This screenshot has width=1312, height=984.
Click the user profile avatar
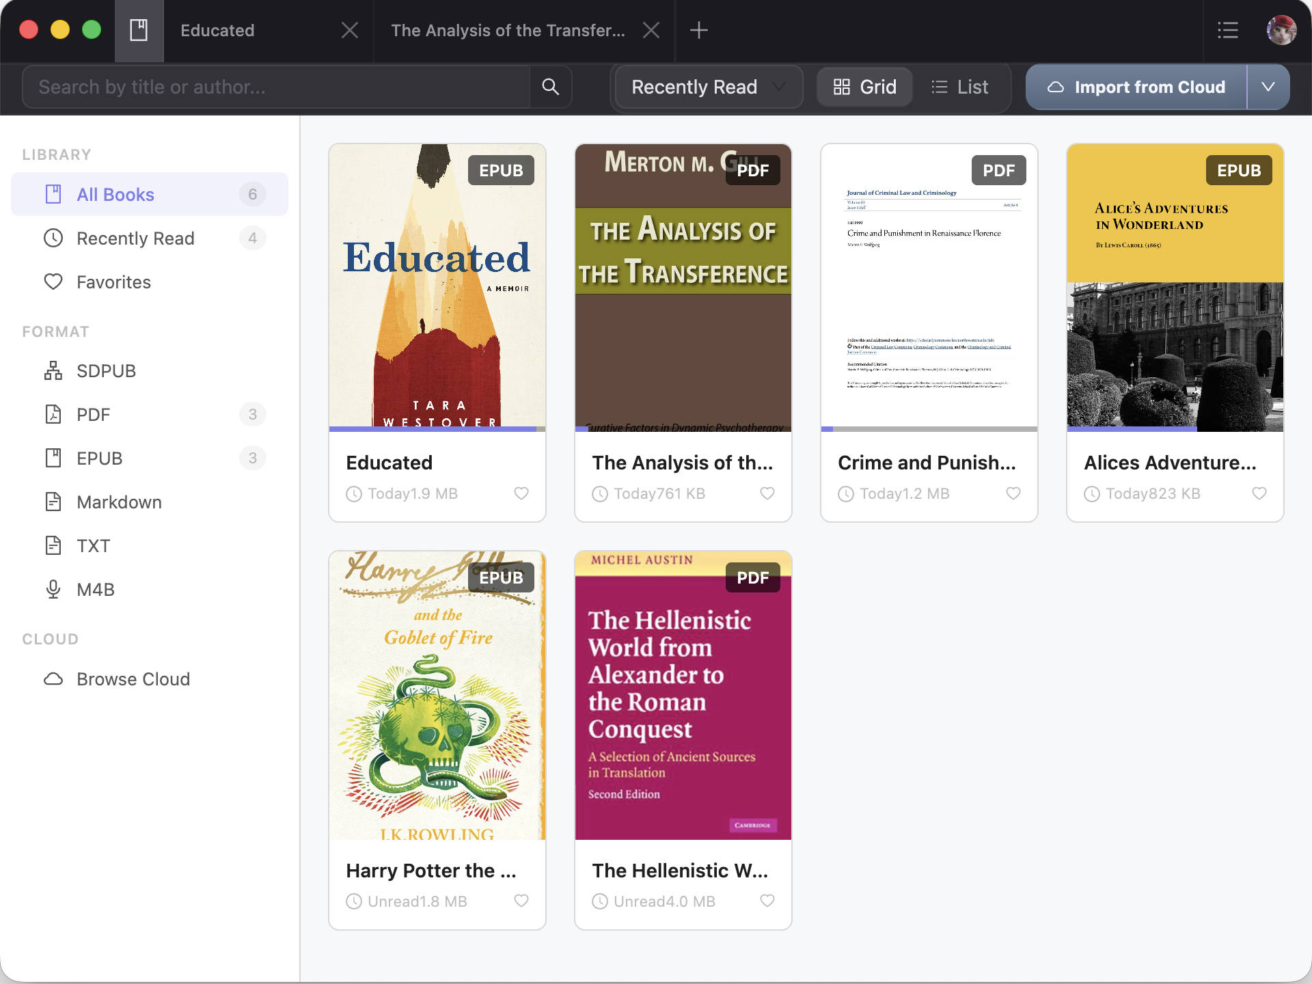1281,30
